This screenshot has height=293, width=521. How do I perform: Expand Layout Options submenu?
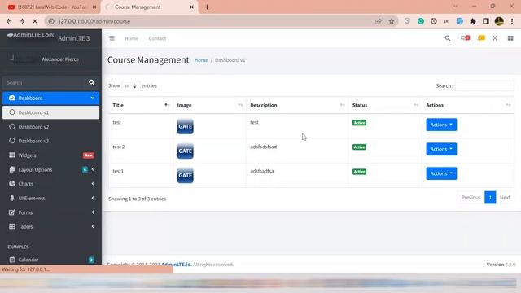[93, 169]
